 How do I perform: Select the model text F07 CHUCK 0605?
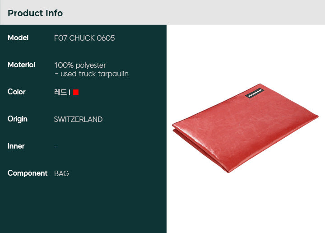coord(84,38)
